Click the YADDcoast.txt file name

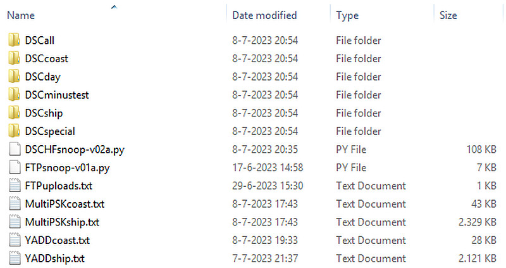57,240
